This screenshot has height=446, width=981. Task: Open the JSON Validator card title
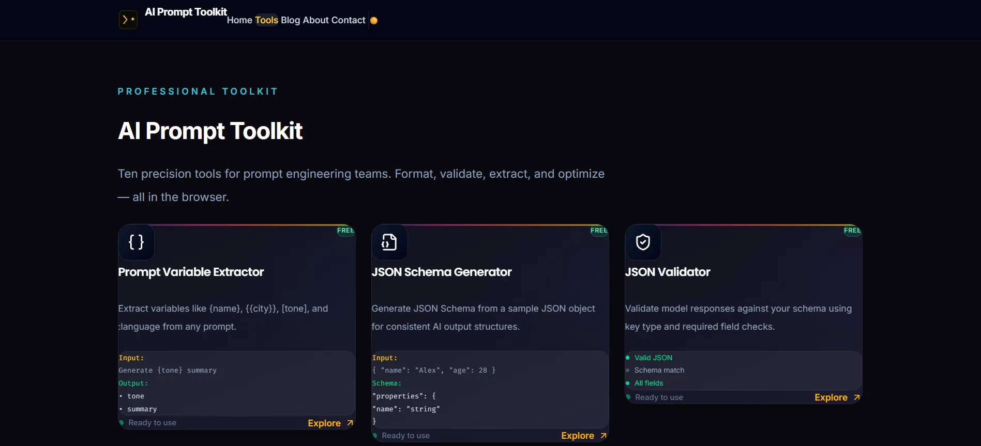pos(668,272)
